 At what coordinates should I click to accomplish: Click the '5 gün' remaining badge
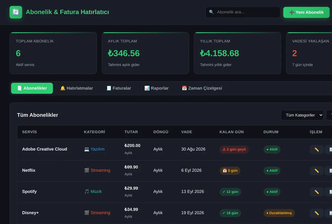[230, 171]
